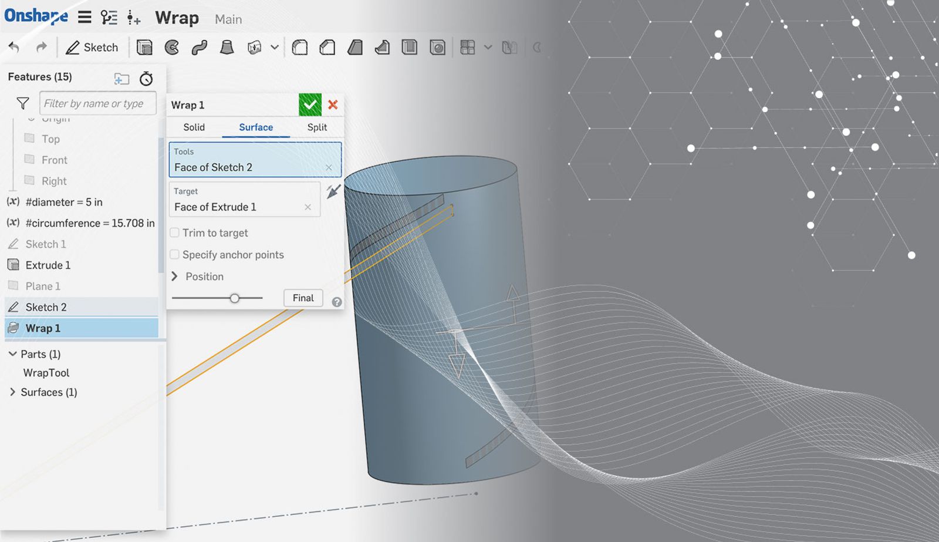Start a new Sketch from the toolbar

point(92,48)
